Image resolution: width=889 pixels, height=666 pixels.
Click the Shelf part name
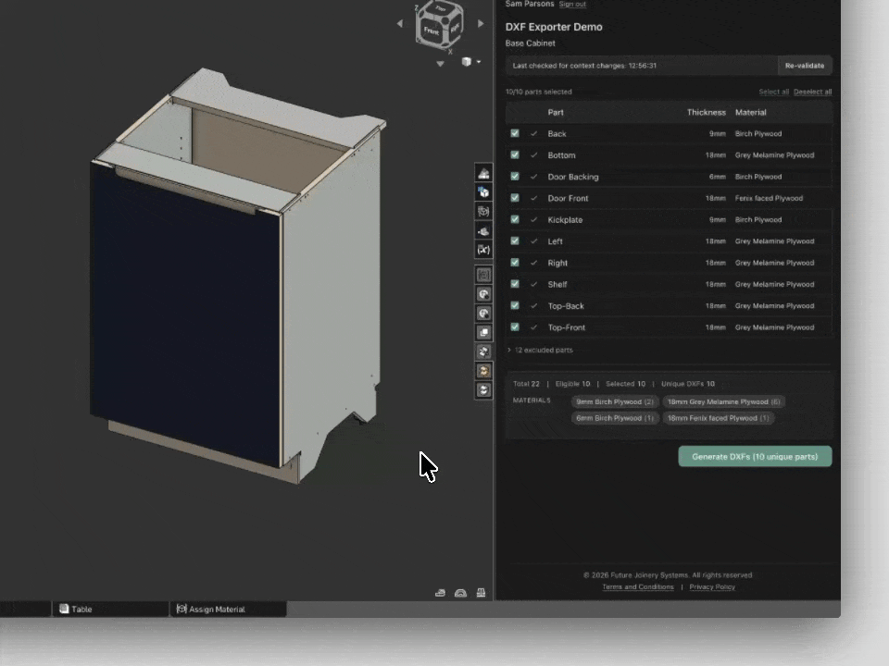557,284
